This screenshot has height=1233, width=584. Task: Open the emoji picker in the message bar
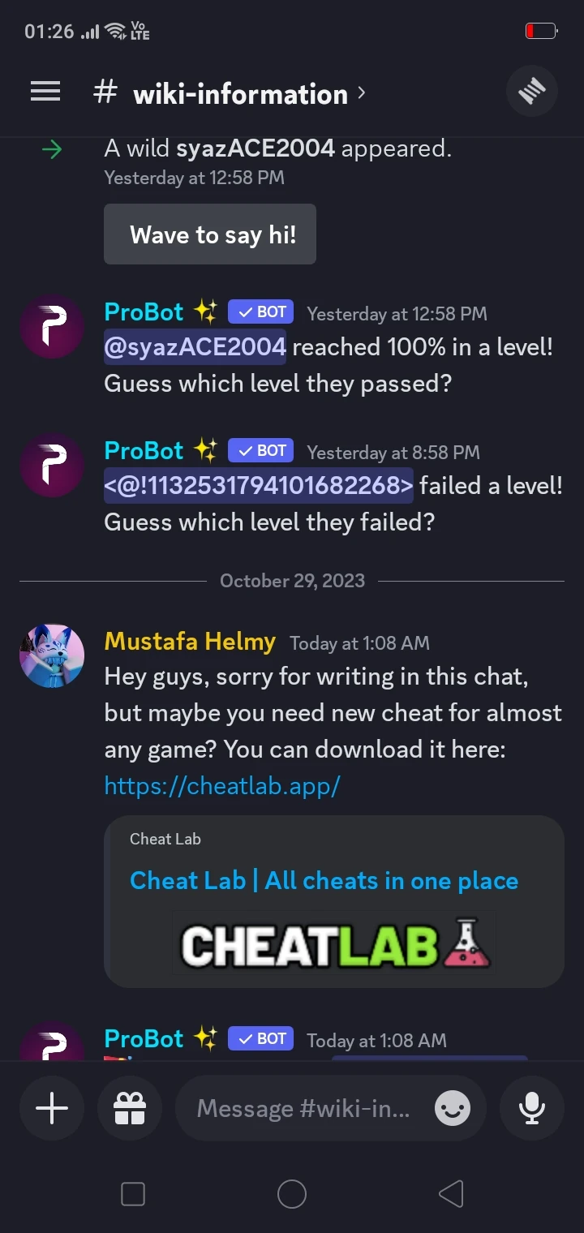click(452, 1108)
